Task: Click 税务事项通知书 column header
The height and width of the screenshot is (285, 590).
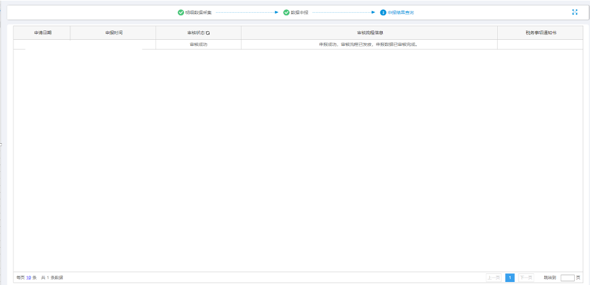Action: [540, 32]
